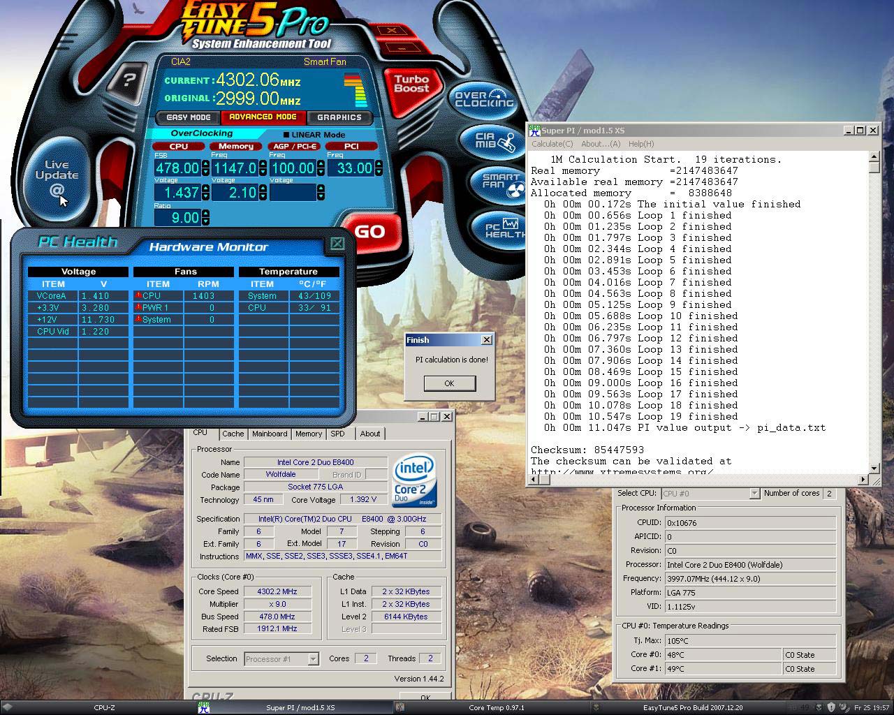This screenshot has height=715, width=894.
Task: Open Calculate(C) menu in Super PI
Action: coord(552,144)
